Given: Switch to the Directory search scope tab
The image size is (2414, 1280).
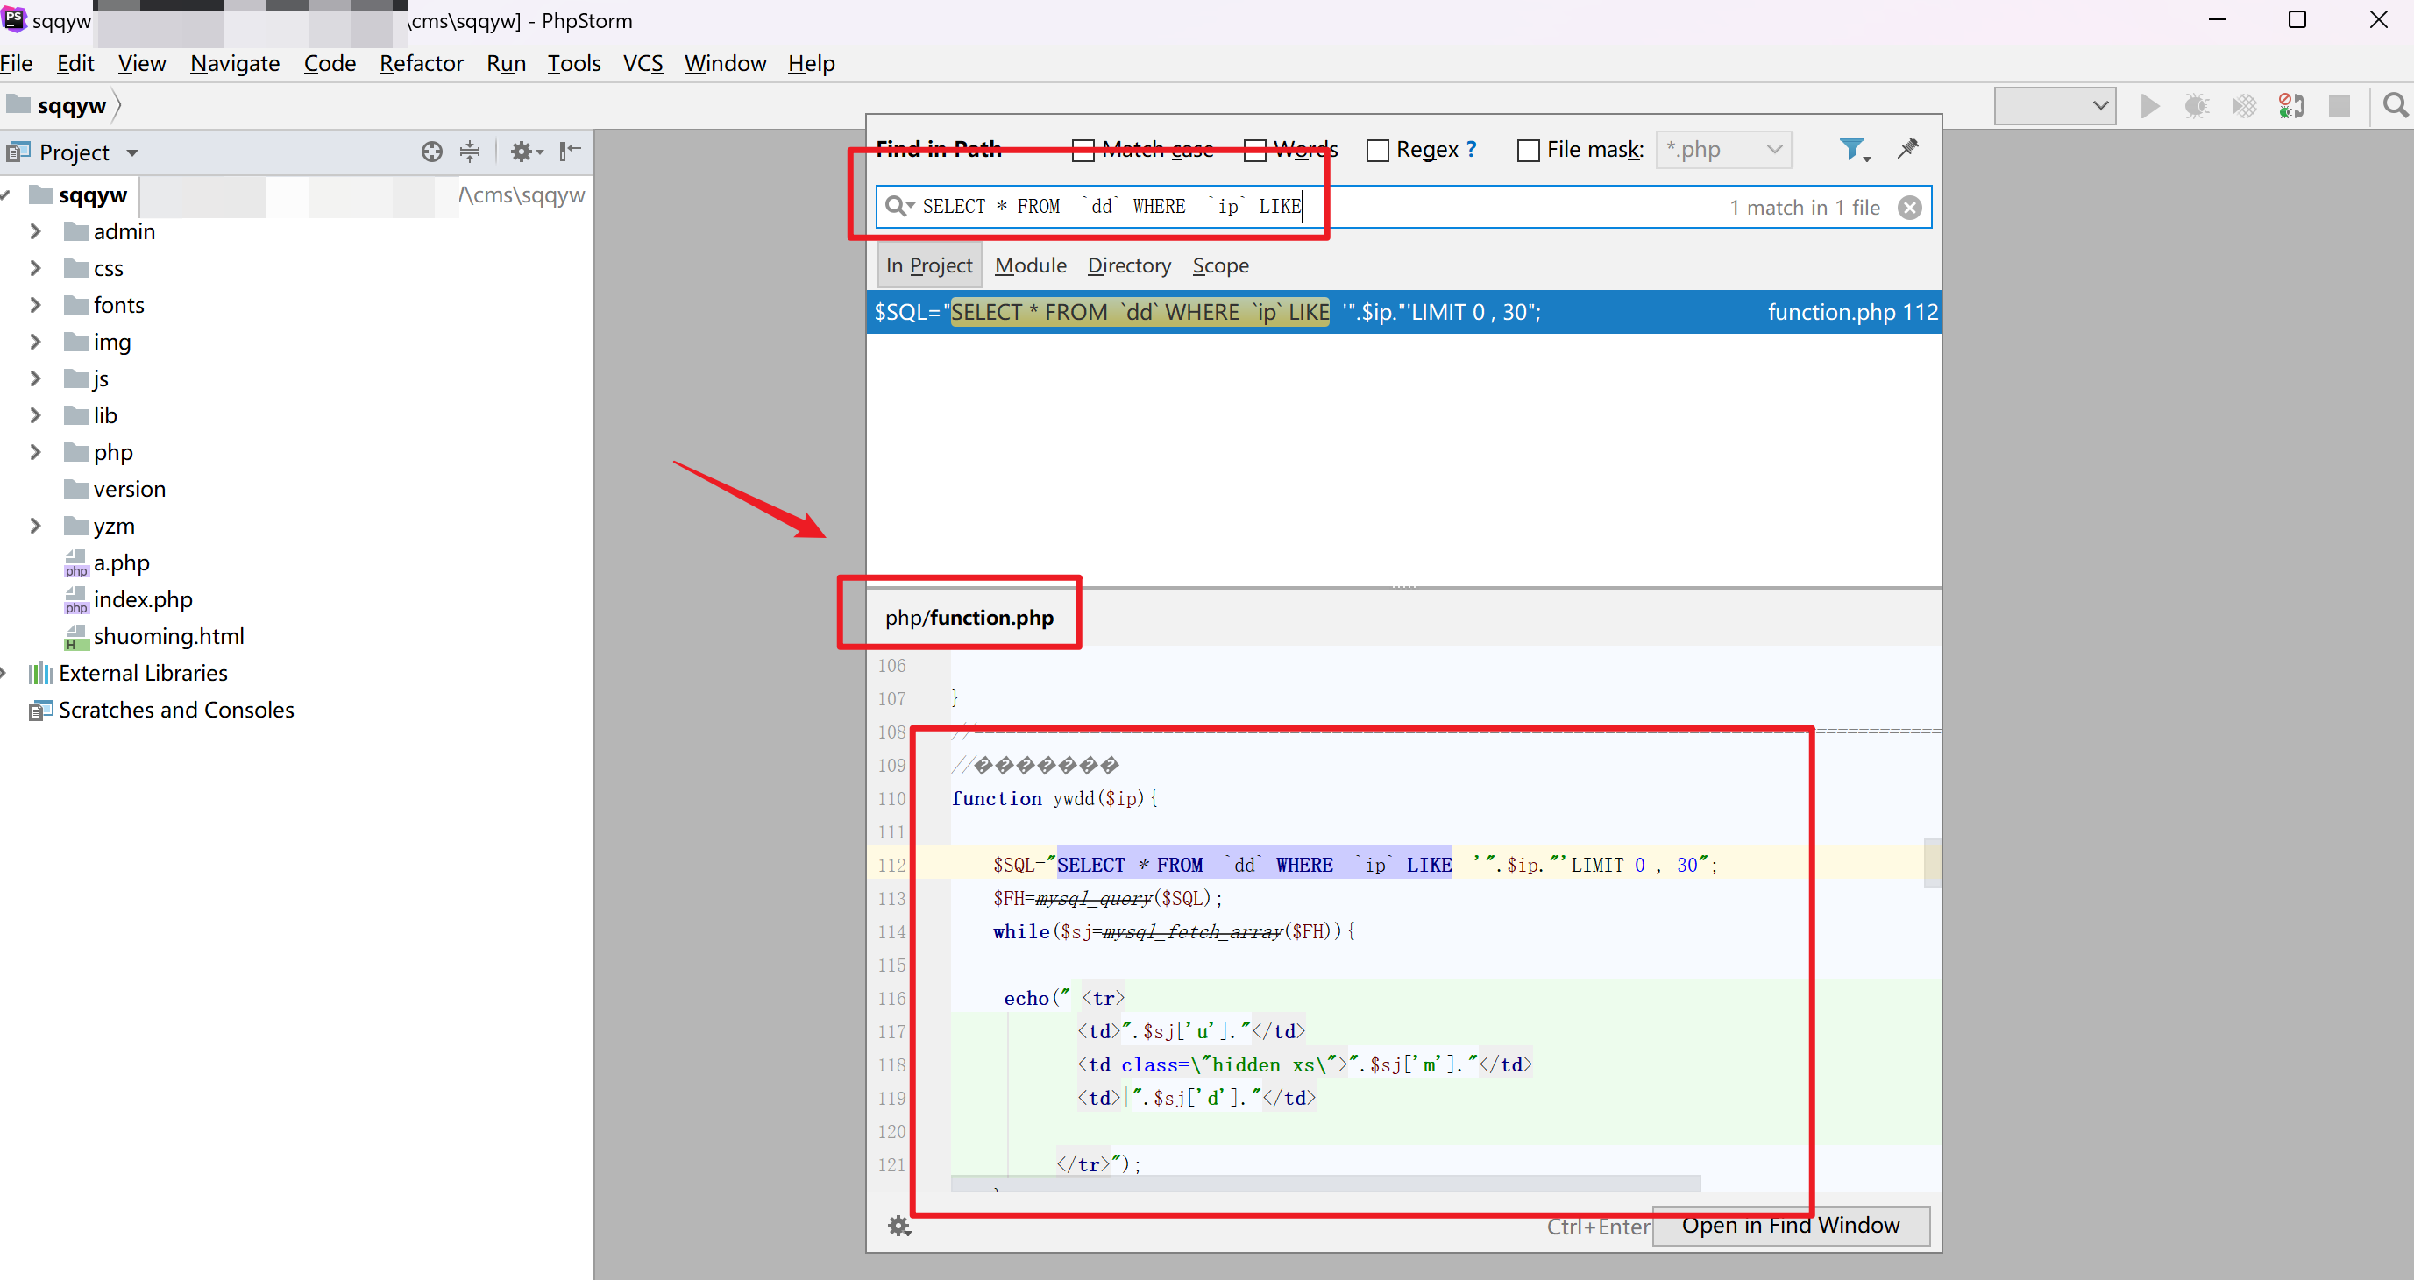Looking at the screenshot, I should pyautogui.click(x=1129, y=266).
